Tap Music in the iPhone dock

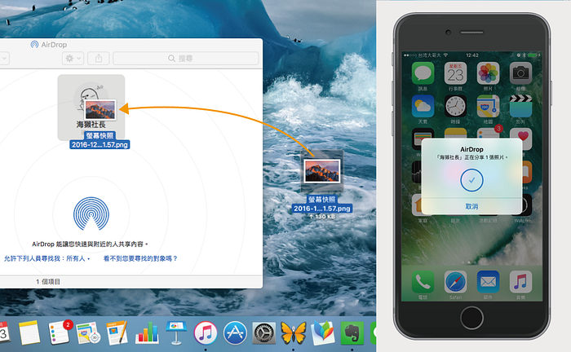pos(520,282)
